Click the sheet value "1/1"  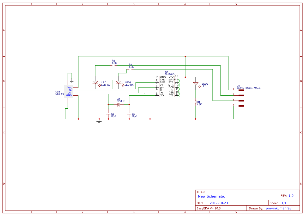click(x=284, y=203)
